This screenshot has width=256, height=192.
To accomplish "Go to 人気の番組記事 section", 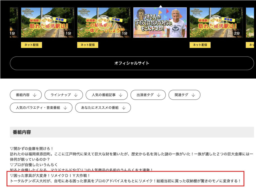I will pyautogui.click(x=106, y=95).
